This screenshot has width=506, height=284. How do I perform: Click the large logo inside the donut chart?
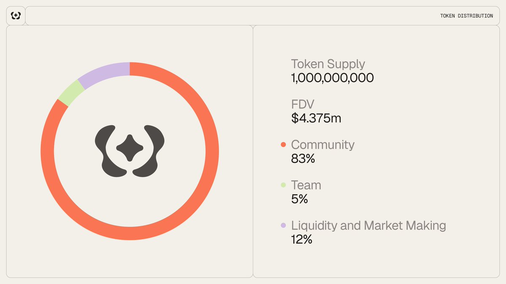point(129,151)
